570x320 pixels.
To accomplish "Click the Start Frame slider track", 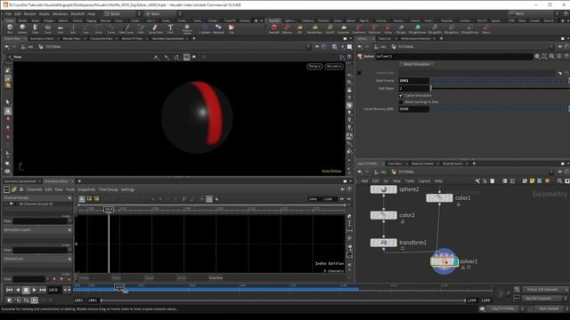I will coord(499,81).
